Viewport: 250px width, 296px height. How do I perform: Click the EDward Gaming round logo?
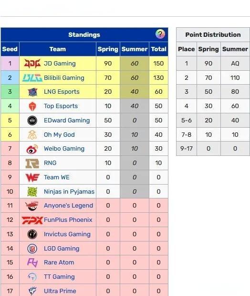pos(32,121)
